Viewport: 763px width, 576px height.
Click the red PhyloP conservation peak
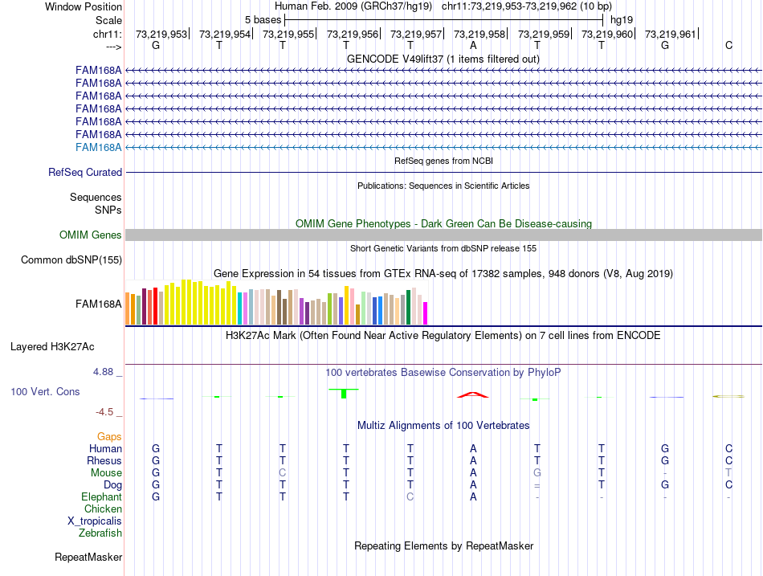(473, 394)
